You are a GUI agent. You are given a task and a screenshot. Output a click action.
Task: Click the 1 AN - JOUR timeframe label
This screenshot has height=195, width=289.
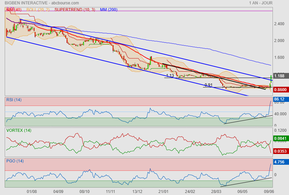pos(261,3)
